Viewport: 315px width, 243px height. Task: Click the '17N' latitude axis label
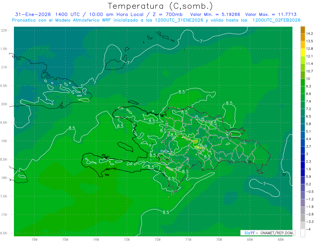[x=4, y=215]
